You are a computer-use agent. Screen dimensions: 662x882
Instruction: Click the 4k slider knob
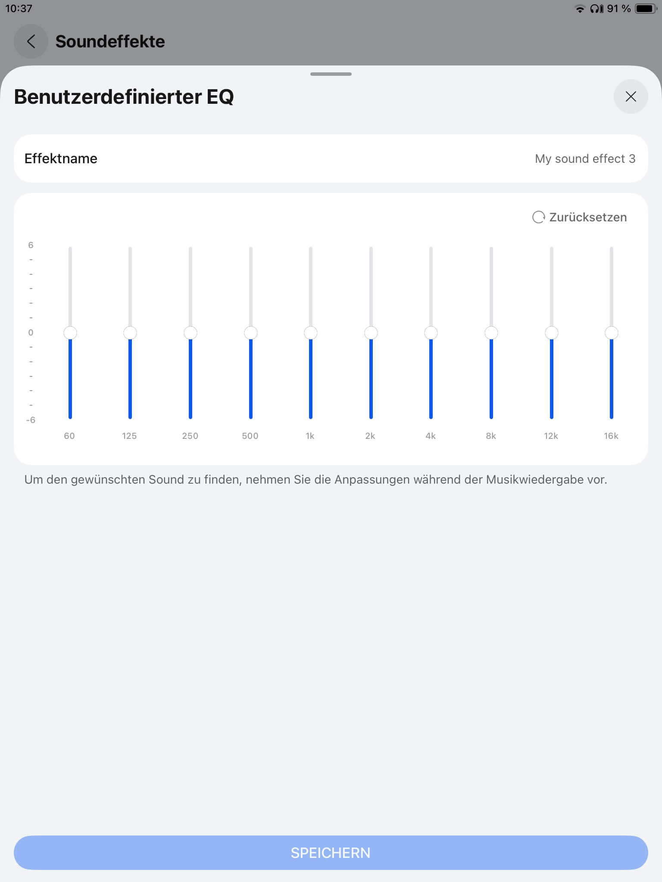tap(431, 333)
